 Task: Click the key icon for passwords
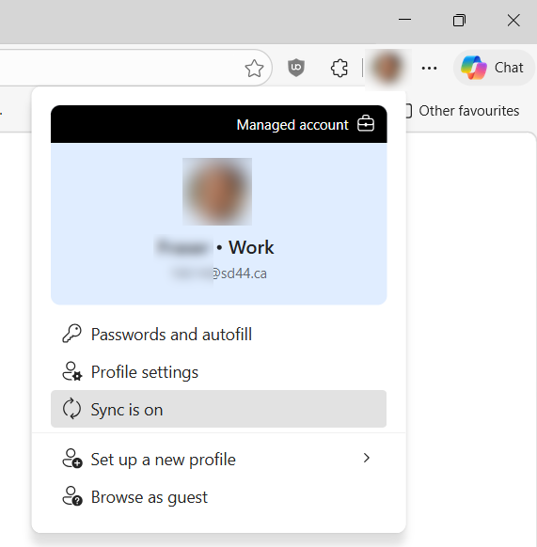point(71,334)
